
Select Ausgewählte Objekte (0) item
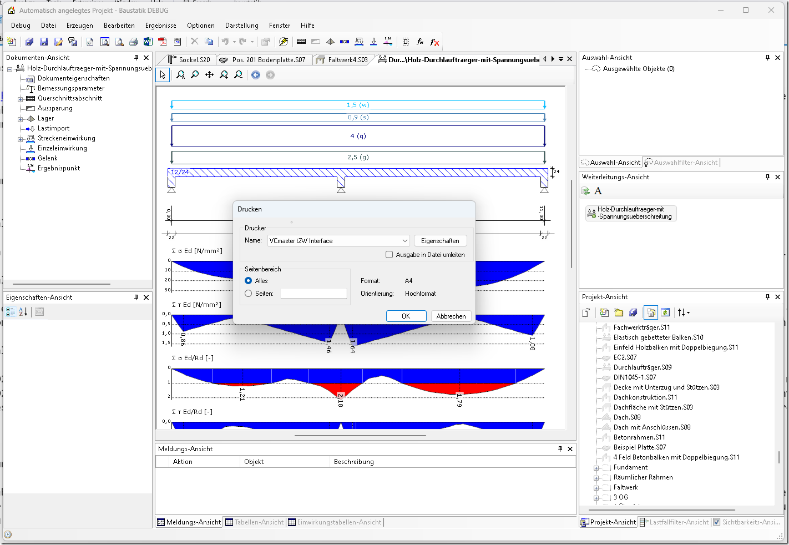point(639,69)
